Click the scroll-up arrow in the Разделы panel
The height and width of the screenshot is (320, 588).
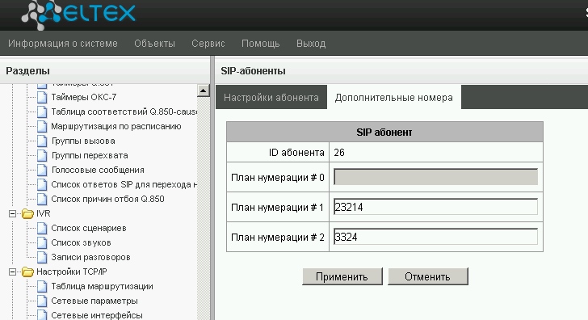204,91
